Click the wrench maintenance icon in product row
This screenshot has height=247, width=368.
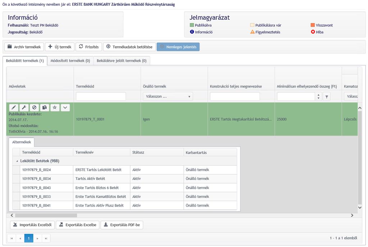(x=24, y=108)
